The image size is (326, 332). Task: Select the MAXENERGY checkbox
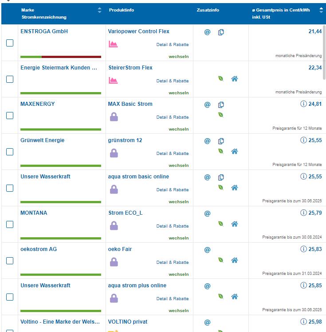pyautogui.click(x=10, y=116)
